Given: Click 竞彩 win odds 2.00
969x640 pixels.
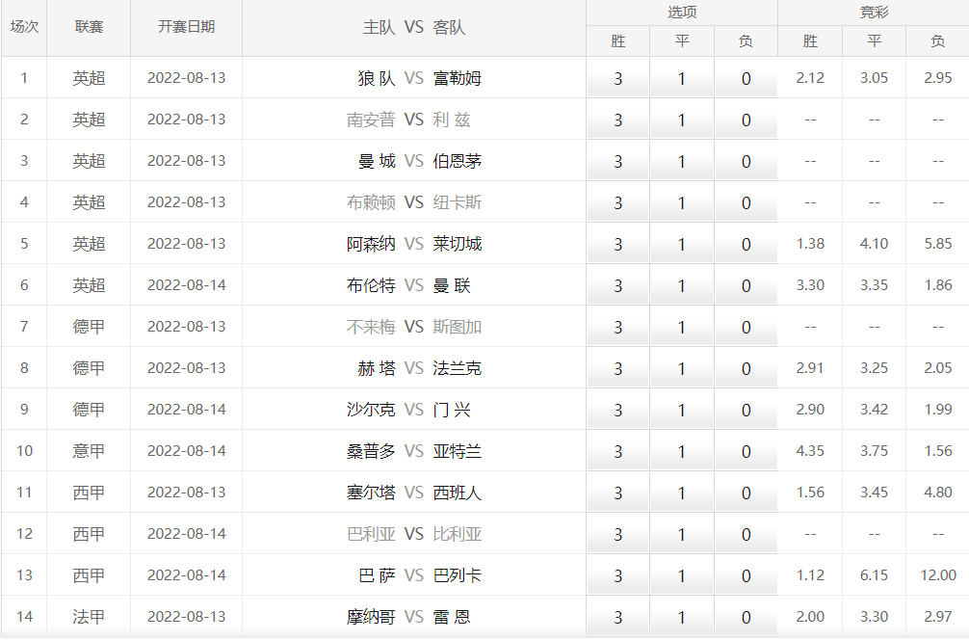Looking at the screenshot, I should [x=810, y=617].
